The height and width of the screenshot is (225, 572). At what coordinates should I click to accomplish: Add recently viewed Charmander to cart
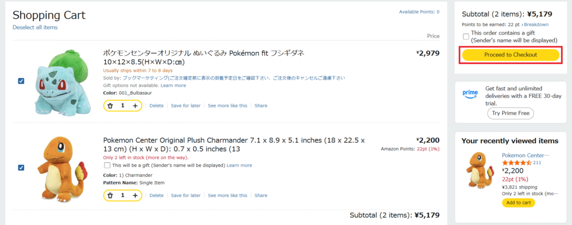pos(518,203)
